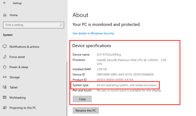Click the Home house icon
The width and height of the screenshot is (196, 116).
click(x=5, y=15)
